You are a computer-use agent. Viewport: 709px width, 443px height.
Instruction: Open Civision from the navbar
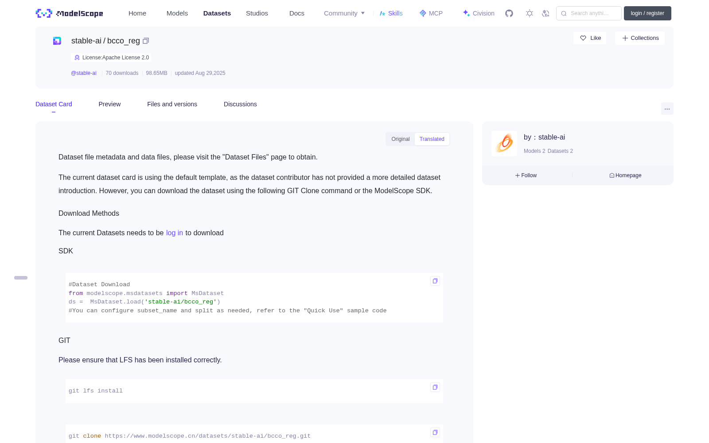pos(479,13)
